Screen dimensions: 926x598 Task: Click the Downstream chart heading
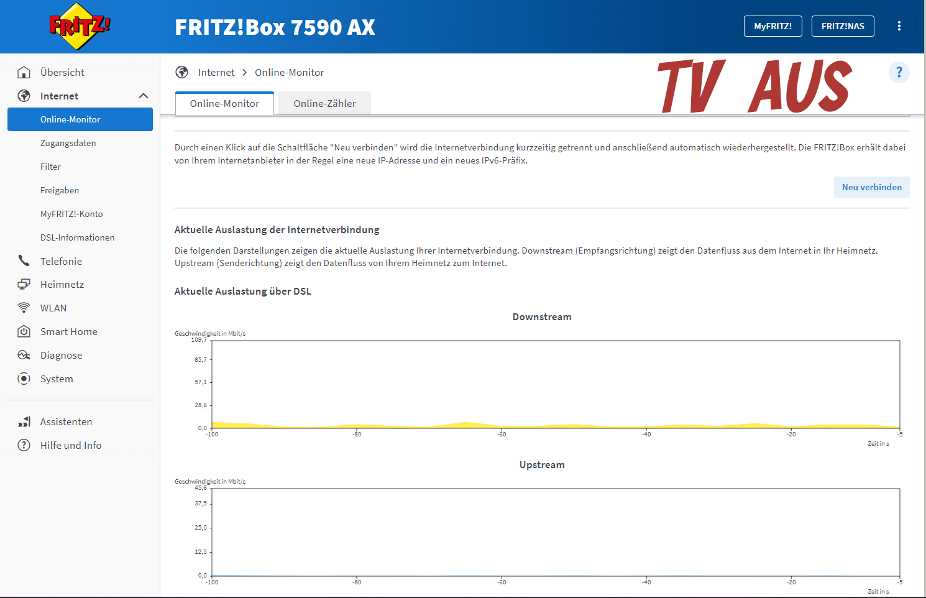coord(542,316)
